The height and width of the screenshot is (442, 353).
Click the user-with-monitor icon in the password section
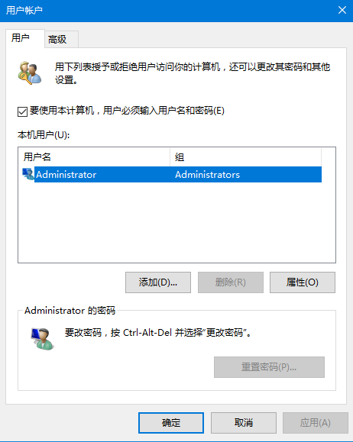(42, 338)
